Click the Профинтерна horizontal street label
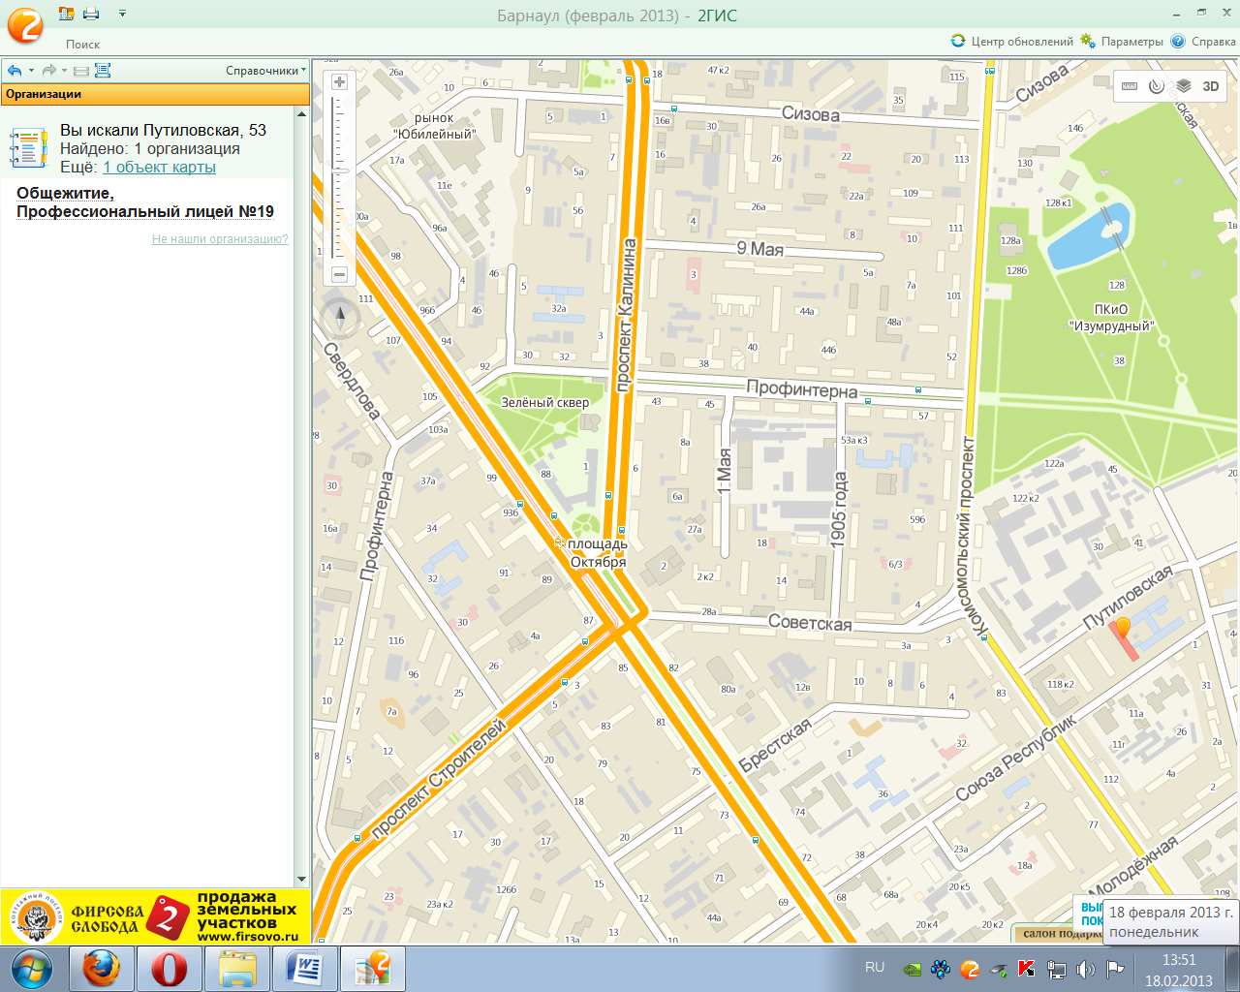 pyautogui.click(x=801, y=389)
